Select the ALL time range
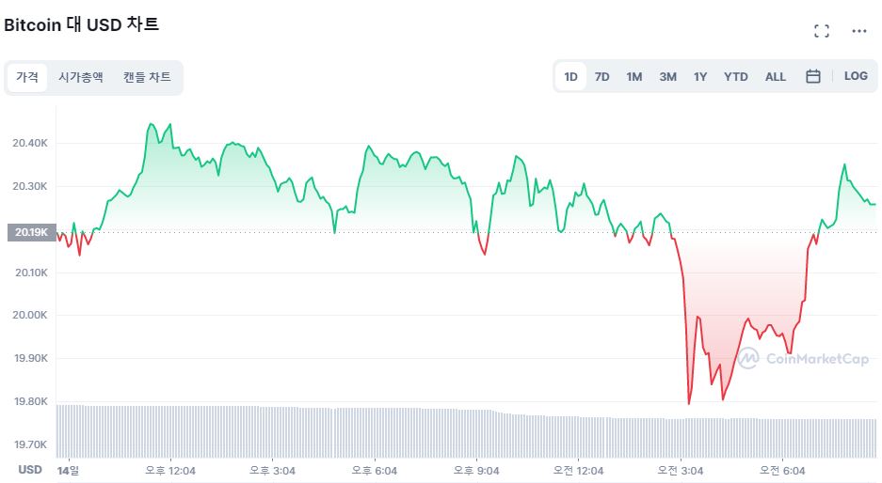The image size is (882, 483). click(776, 76)
